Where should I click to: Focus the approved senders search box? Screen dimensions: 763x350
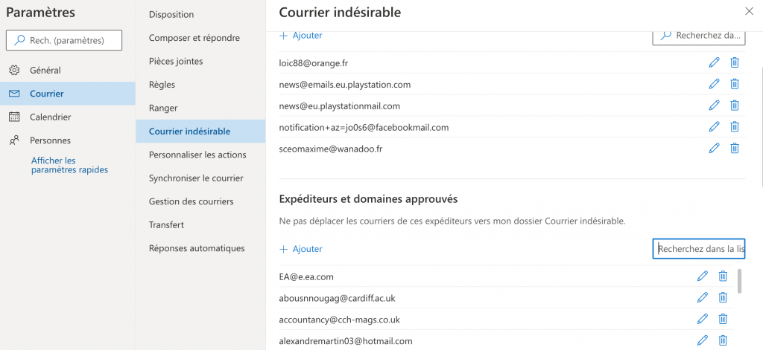coord(699,249)
